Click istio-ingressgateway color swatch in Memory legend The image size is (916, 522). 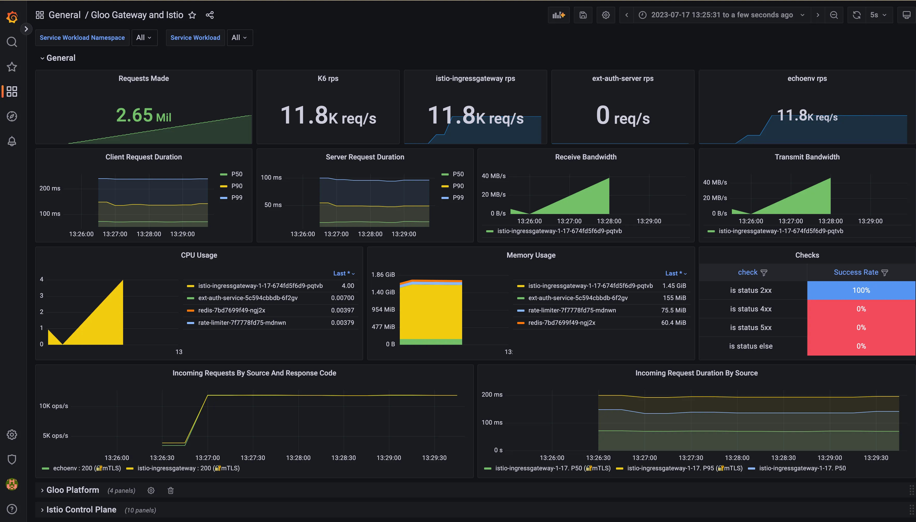coord(521,286)
